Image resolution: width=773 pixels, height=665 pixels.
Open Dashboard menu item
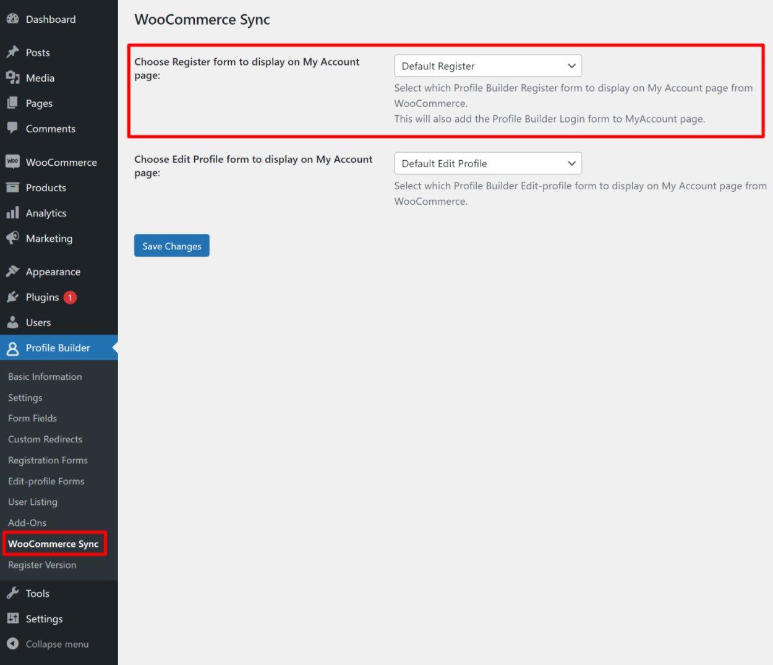pos(59,19)
